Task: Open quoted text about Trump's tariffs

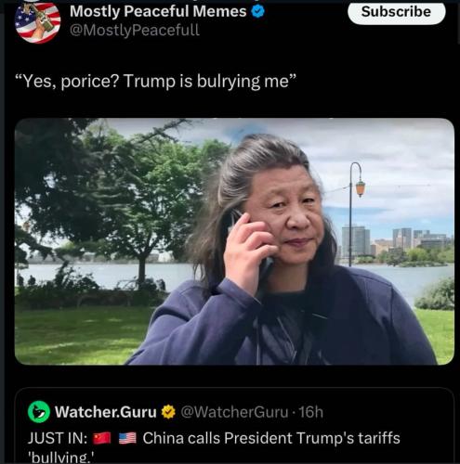Action: pos(271,438)
